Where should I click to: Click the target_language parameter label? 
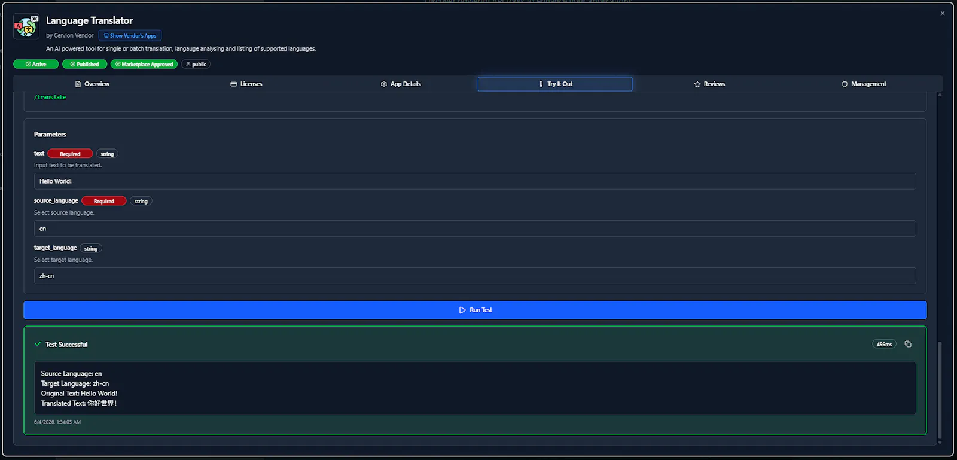click(x=55, y=248)
